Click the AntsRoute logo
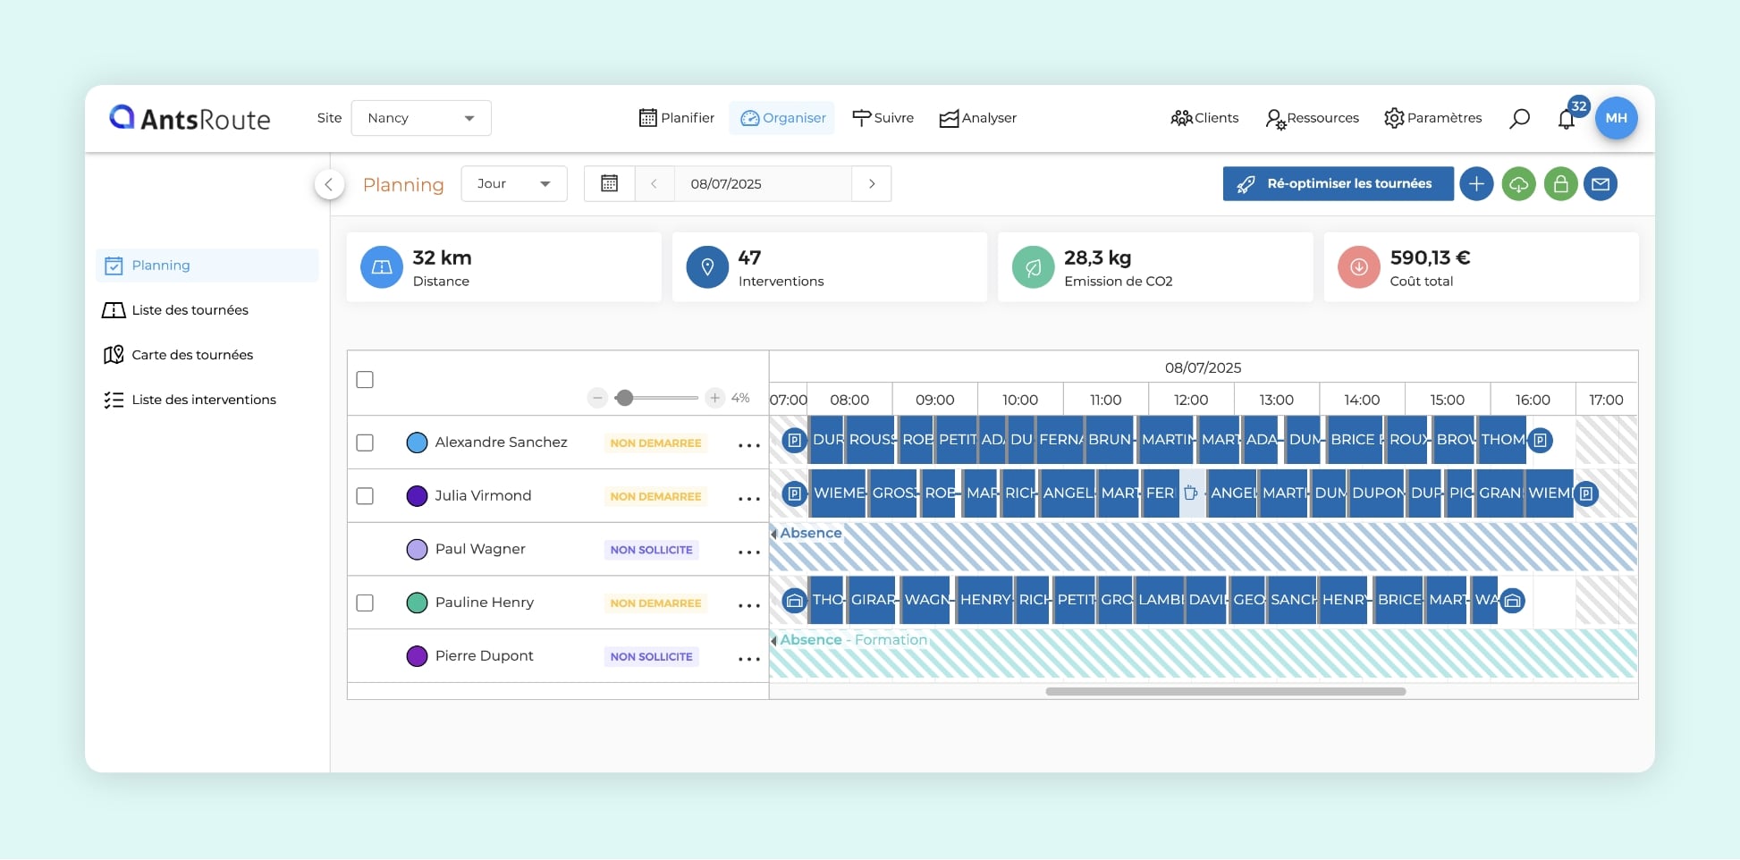The image size is (1740, 860). 190,118
